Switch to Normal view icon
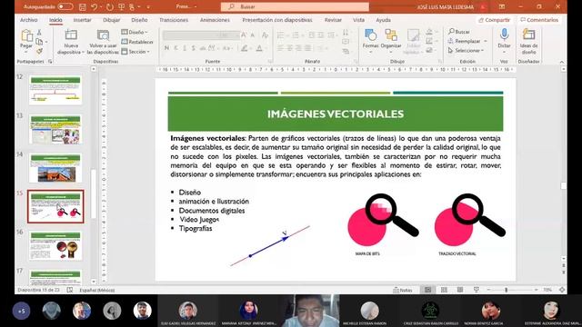The height and width of the screenshot is (327, 582). [x=427, y=290]
